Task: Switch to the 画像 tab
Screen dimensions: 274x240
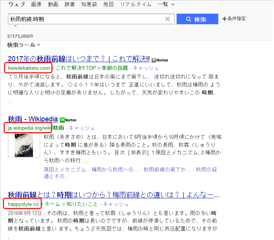Action: [36, 4]
